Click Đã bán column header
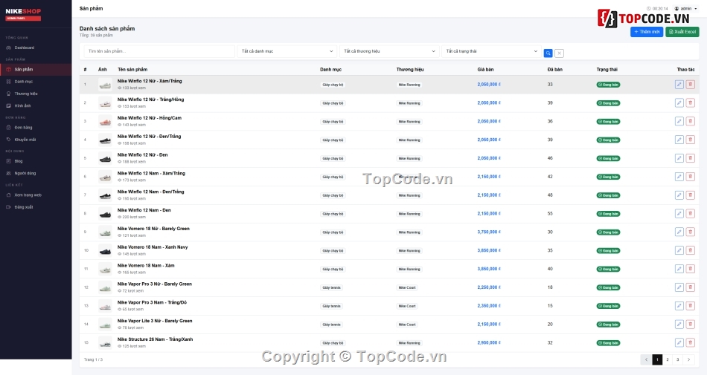Image resolution: width=707 pixels, height=375 pixels. point(554,70)
